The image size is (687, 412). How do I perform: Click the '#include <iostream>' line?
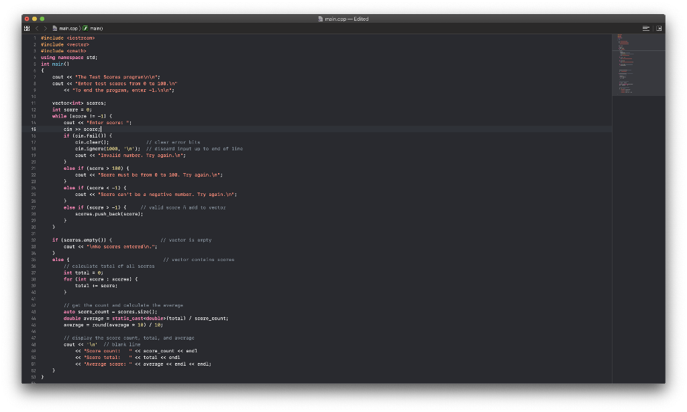click(x=68, y=38)
